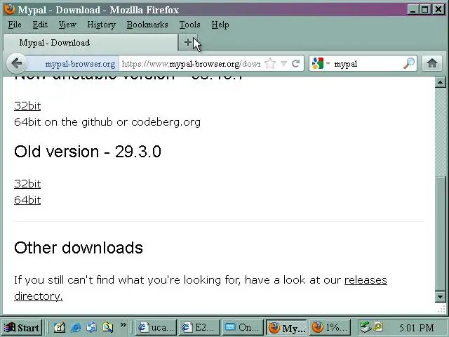Open the Tools menu
This screenshot has width=449, height=337.
coord(189,25)
